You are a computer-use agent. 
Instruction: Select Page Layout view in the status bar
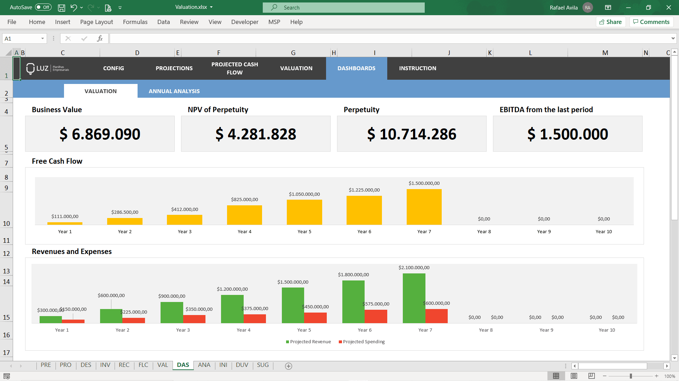[x=574, y=376]
